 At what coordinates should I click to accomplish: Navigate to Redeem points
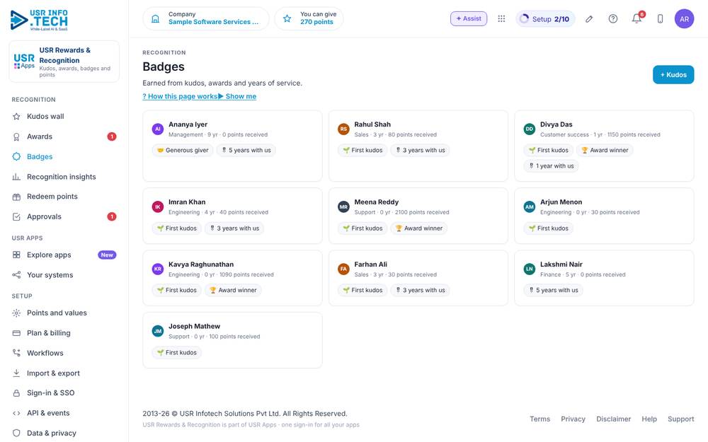(x=64, y=197)
